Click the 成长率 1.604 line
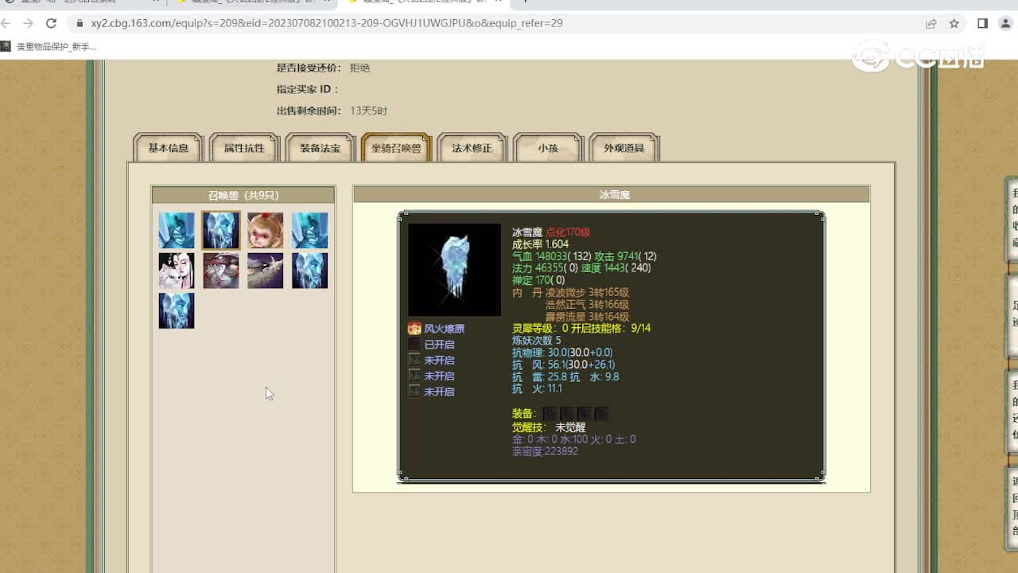1018x573 pixels. tap(540, 244)
